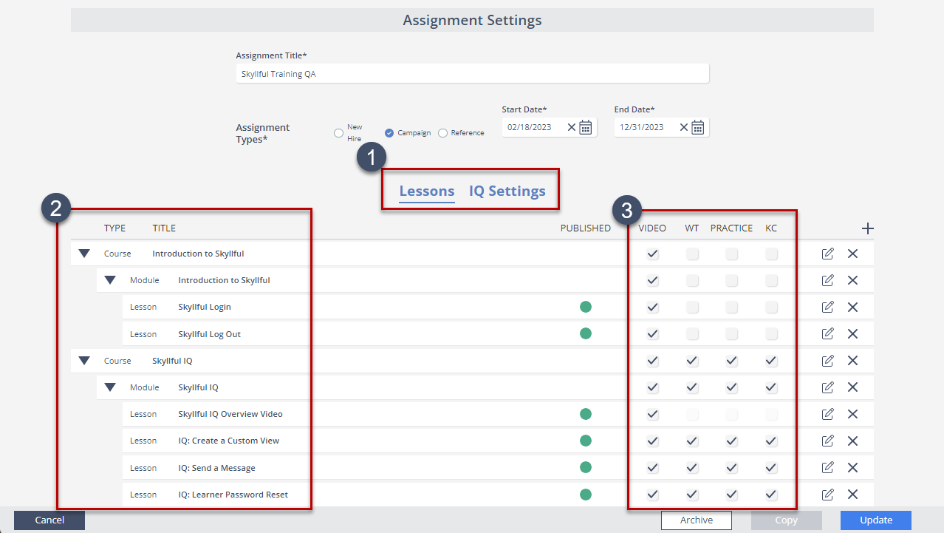Click the TYPE column header
This screenshot has width=944, height=533.
(115, 228)
